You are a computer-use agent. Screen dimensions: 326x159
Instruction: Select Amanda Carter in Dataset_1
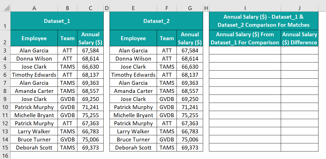click(x=34, y=91)
